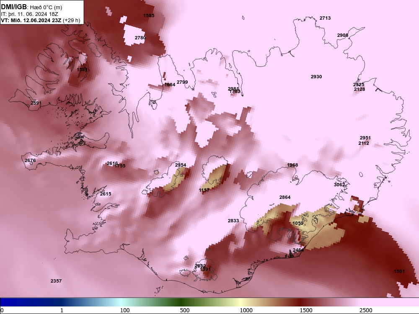419x314 pixels.
Task: Select the 2951 value label
Action: pyautogui.click(x=365, y=138)
